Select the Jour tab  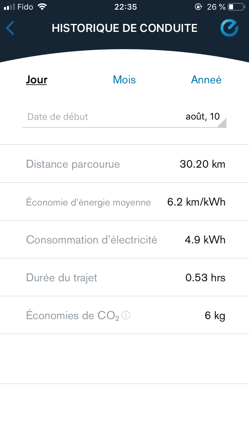point(37,80)
